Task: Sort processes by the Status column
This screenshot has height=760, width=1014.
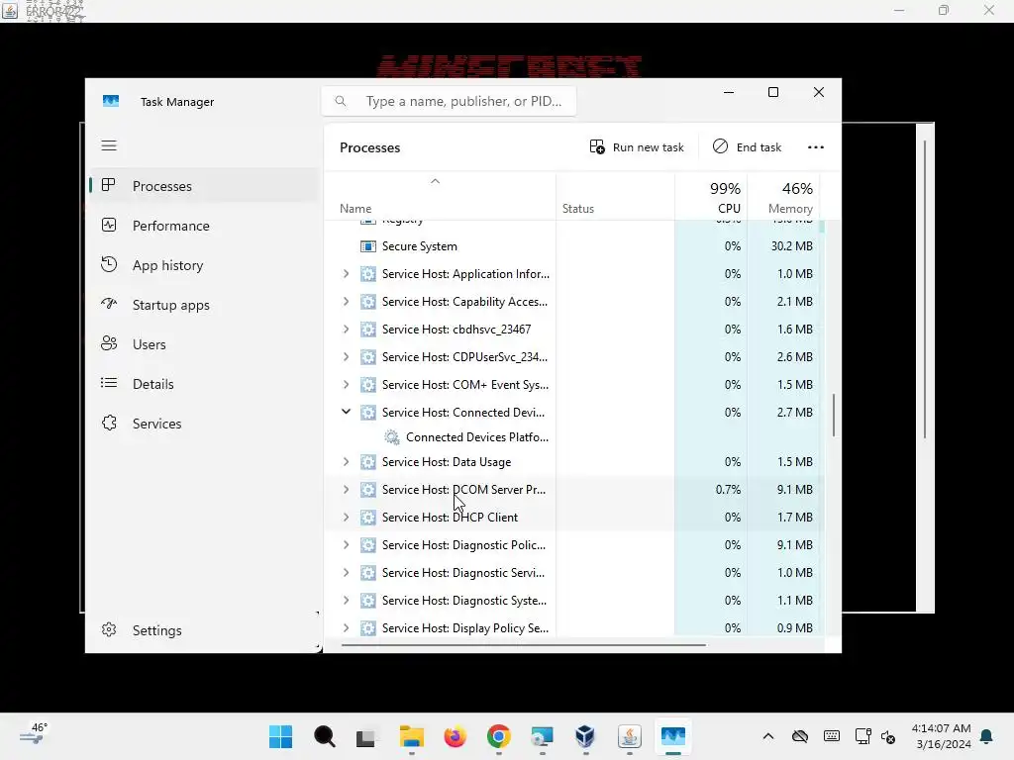Action: click(x=615, y=196)
